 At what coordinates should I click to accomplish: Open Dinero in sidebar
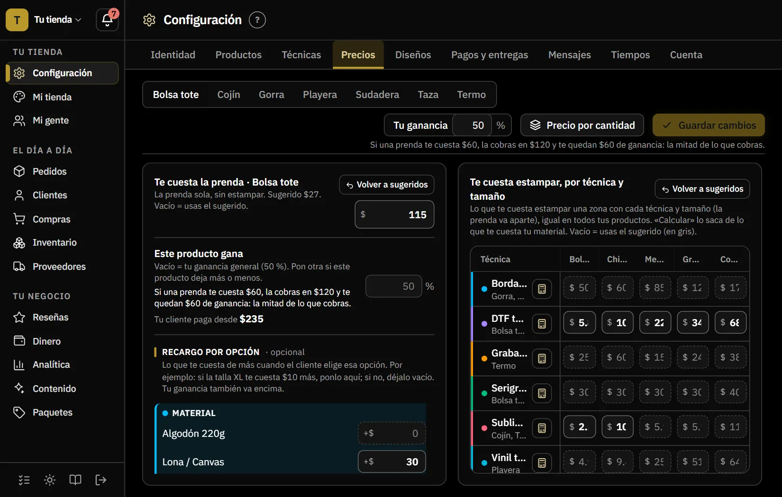pos(62,341)
